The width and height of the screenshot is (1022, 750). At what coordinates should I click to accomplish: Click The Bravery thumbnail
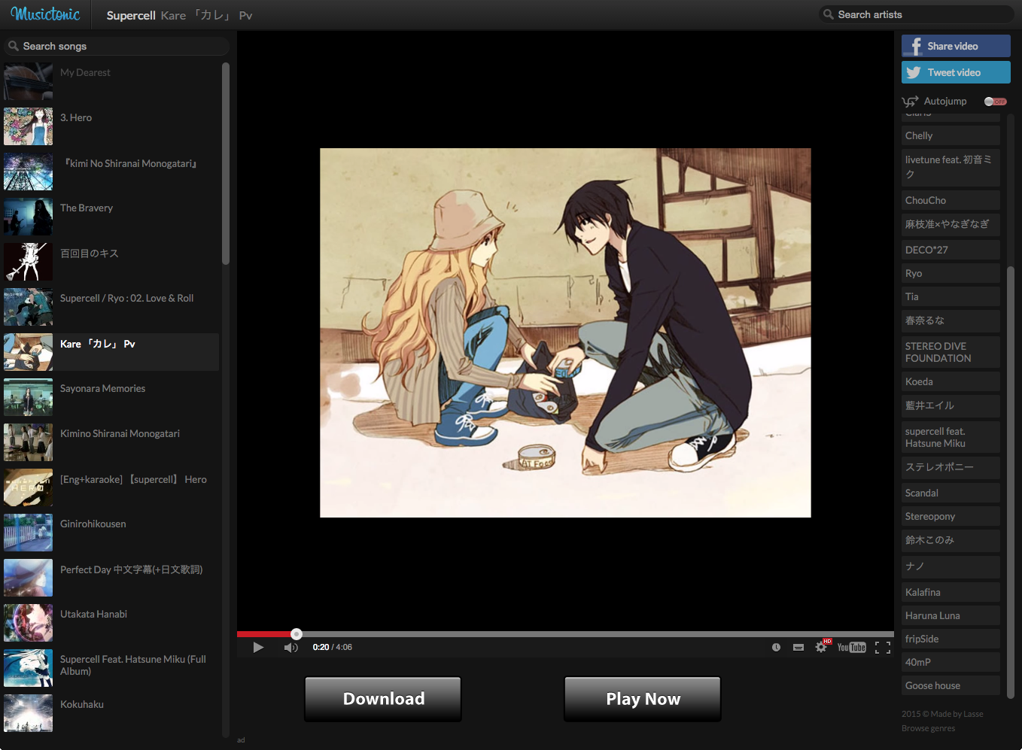(28, 217)
